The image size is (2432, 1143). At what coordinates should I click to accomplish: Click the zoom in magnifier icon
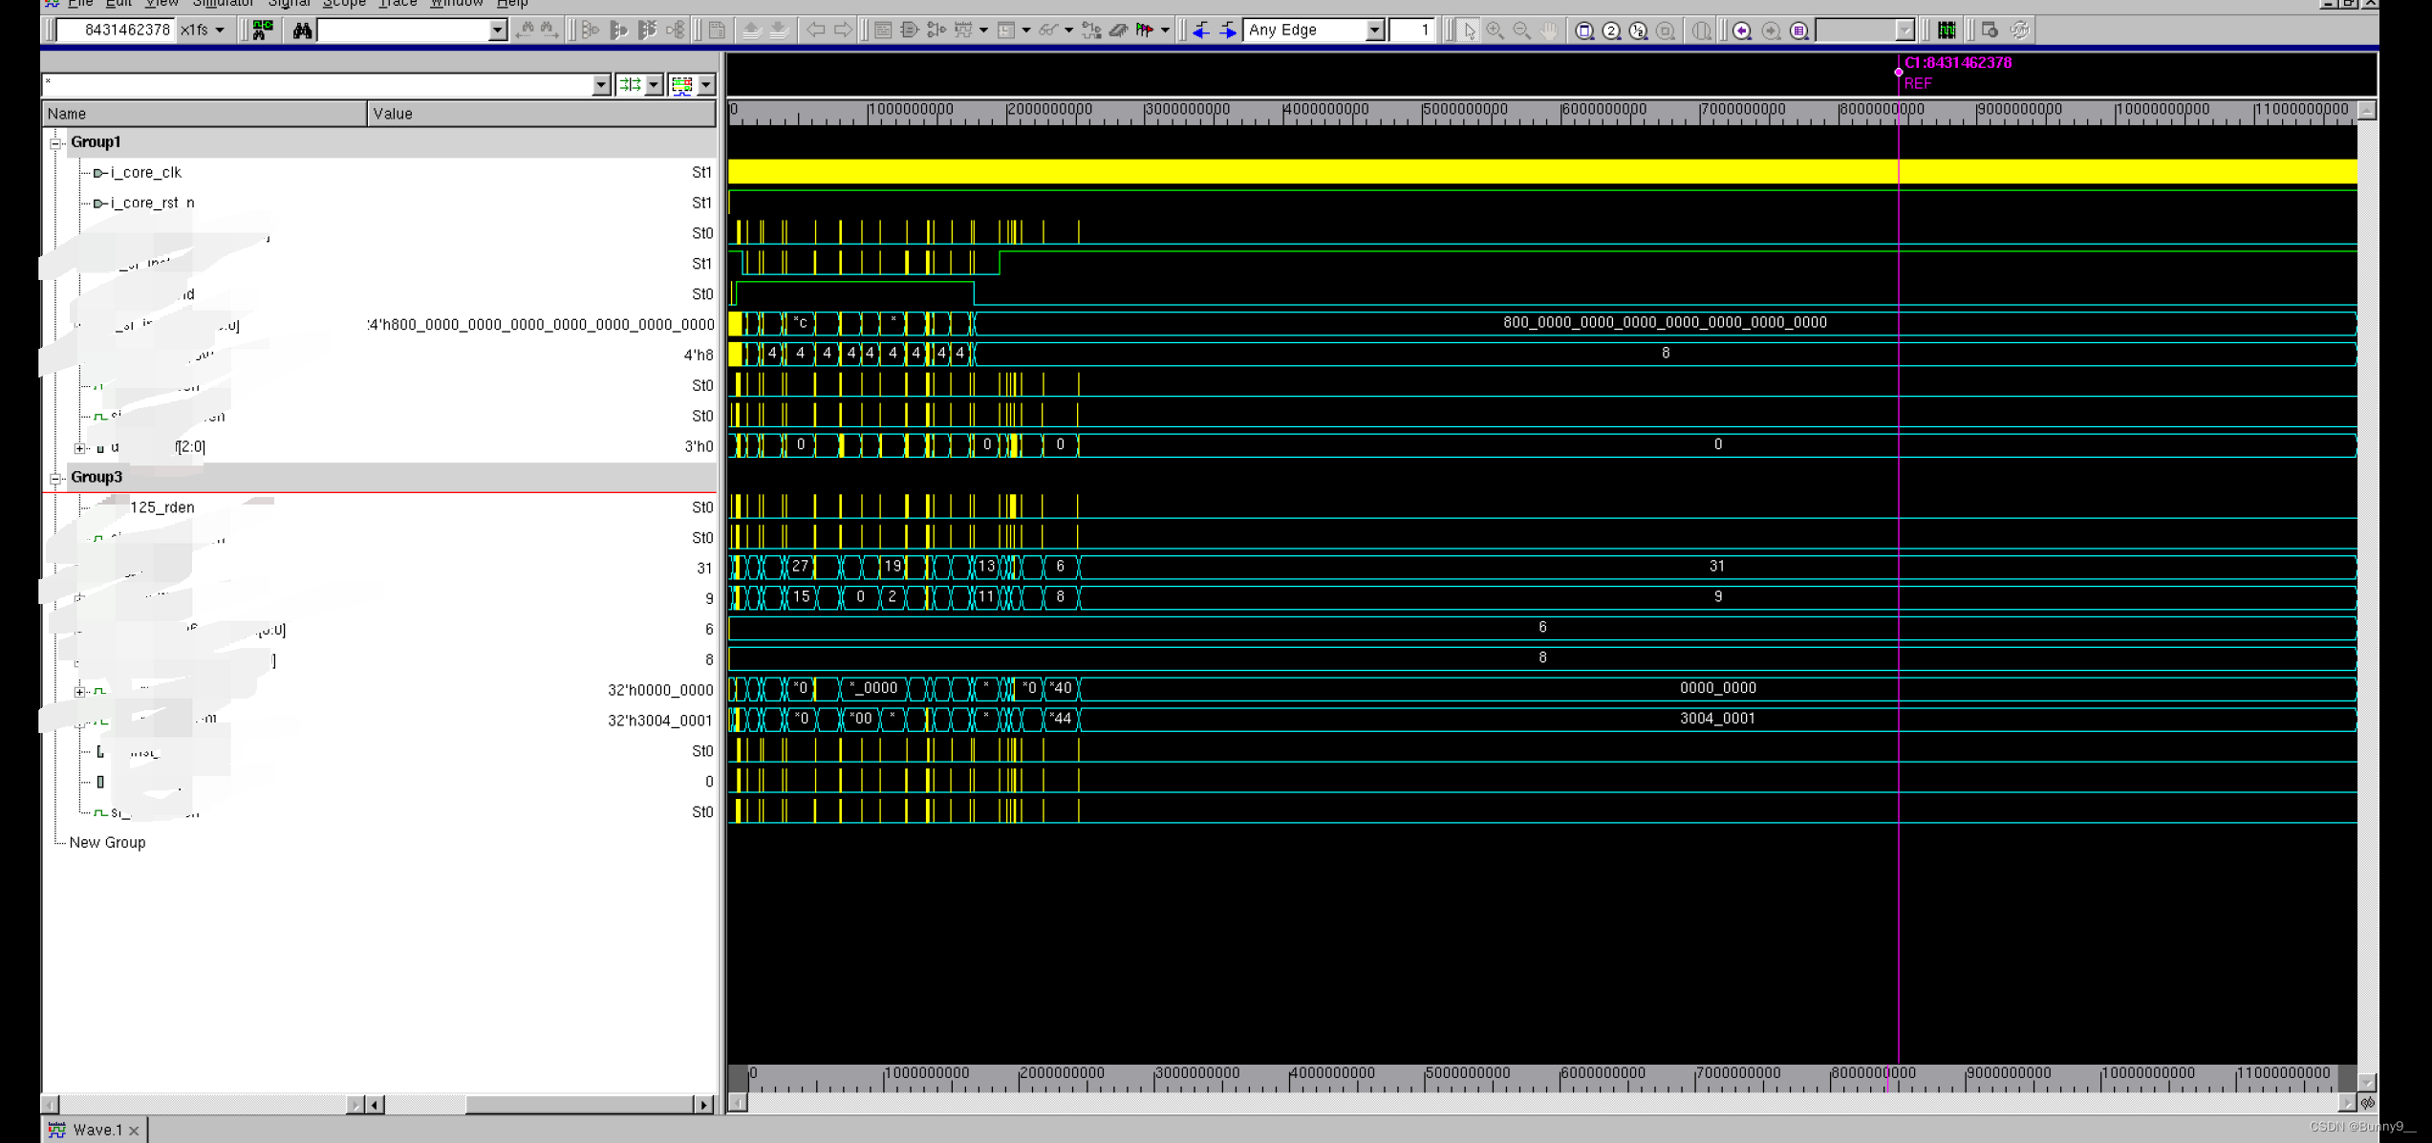pyautogui.click(x=1496, y=31)
